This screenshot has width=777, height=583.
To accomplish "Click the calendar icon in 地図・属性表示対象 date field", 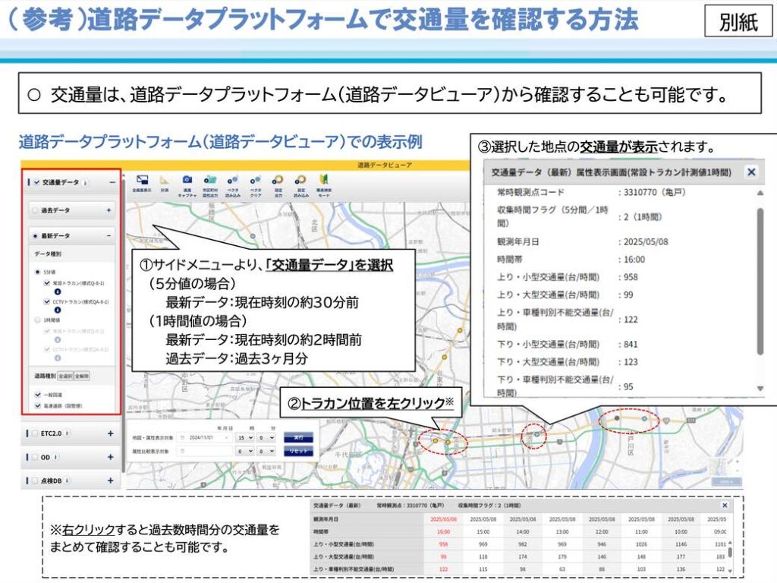I will click(x=182, y=438).
